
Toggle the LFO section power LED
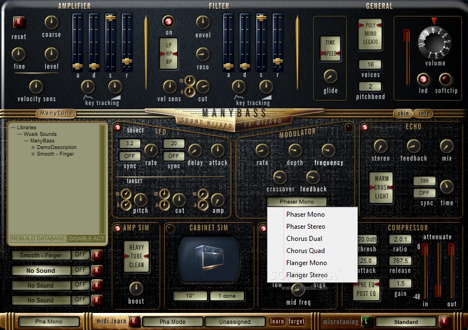click(x=118, y=127)
